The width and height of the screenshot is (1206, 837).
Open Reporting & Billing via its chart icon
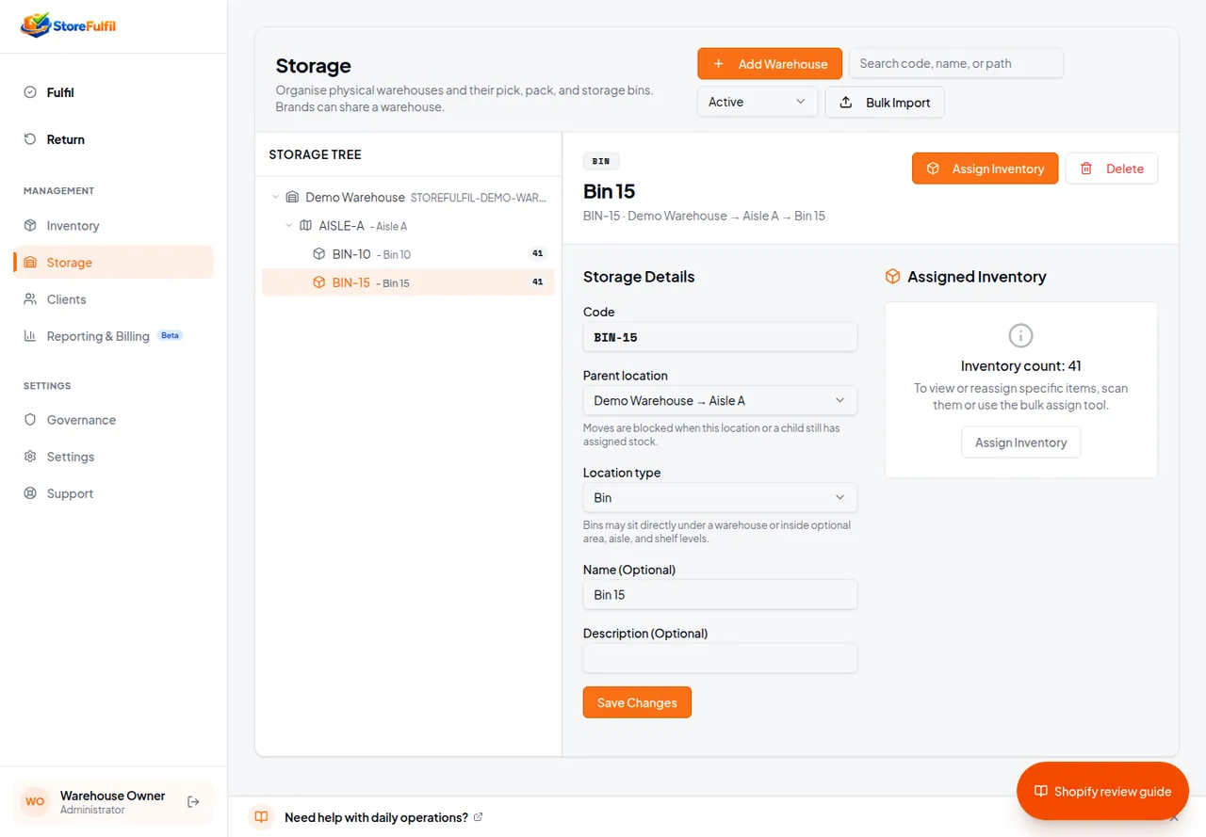[30, 336]
